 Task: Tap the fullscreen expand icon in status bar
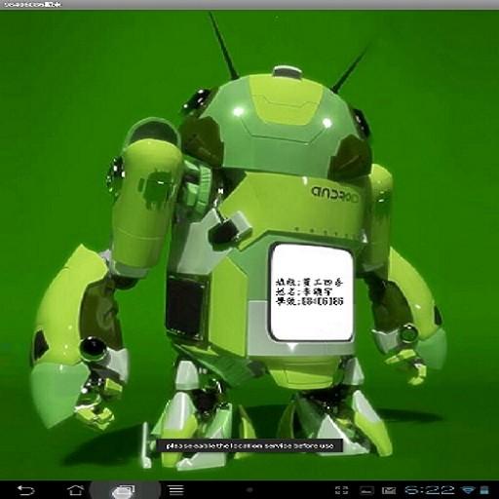click(x=342, y=490)
